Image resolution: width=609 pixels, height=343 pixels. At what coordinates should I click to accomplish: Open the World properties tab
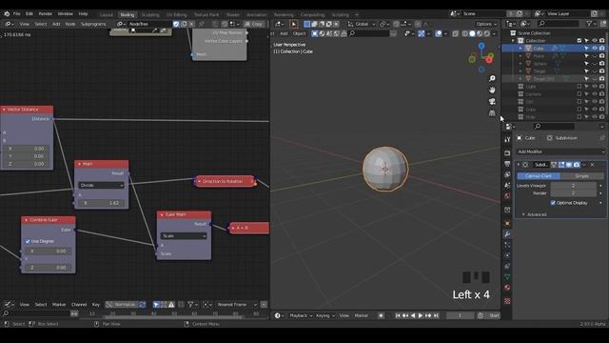coord(507,196)
